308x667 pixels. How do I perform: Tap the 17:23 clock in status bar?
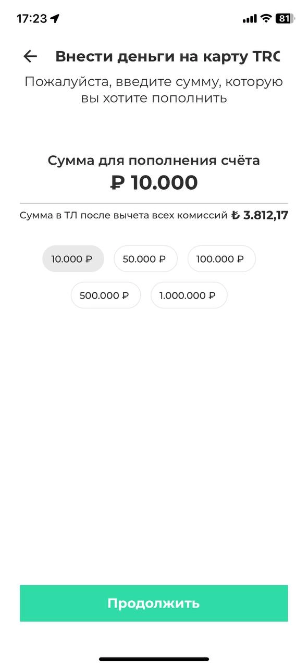[32, 19]
